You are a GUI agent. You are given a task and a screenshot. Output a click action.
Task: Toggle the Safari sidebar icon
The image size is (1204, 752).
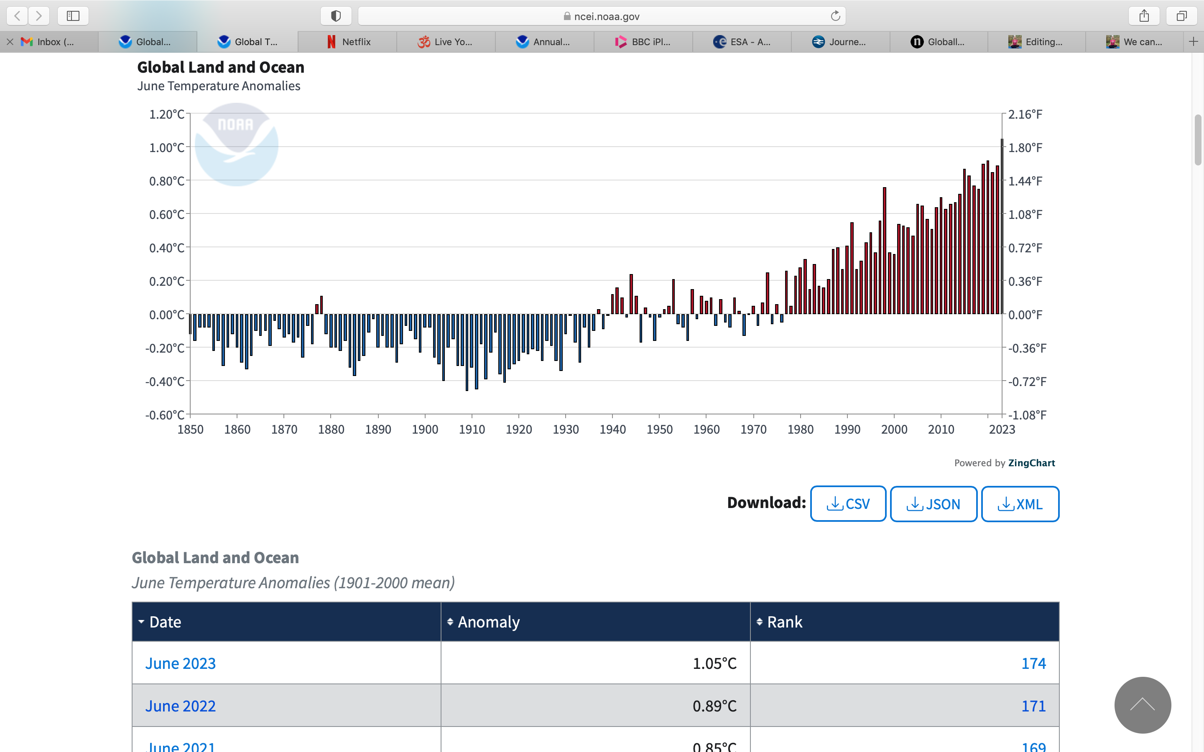click(73, 16)
